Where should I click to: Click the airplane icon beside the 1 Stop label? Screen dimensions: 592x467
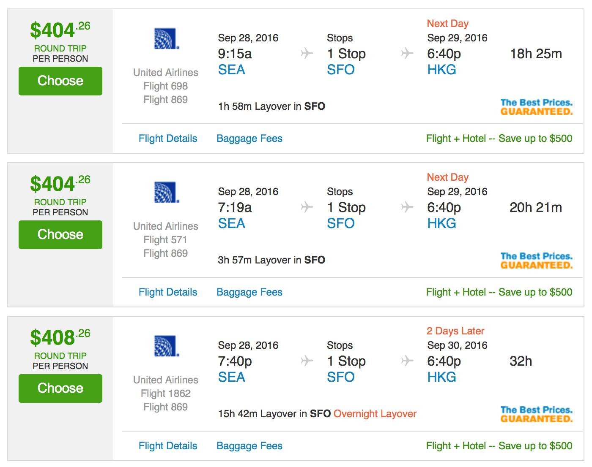305,53
